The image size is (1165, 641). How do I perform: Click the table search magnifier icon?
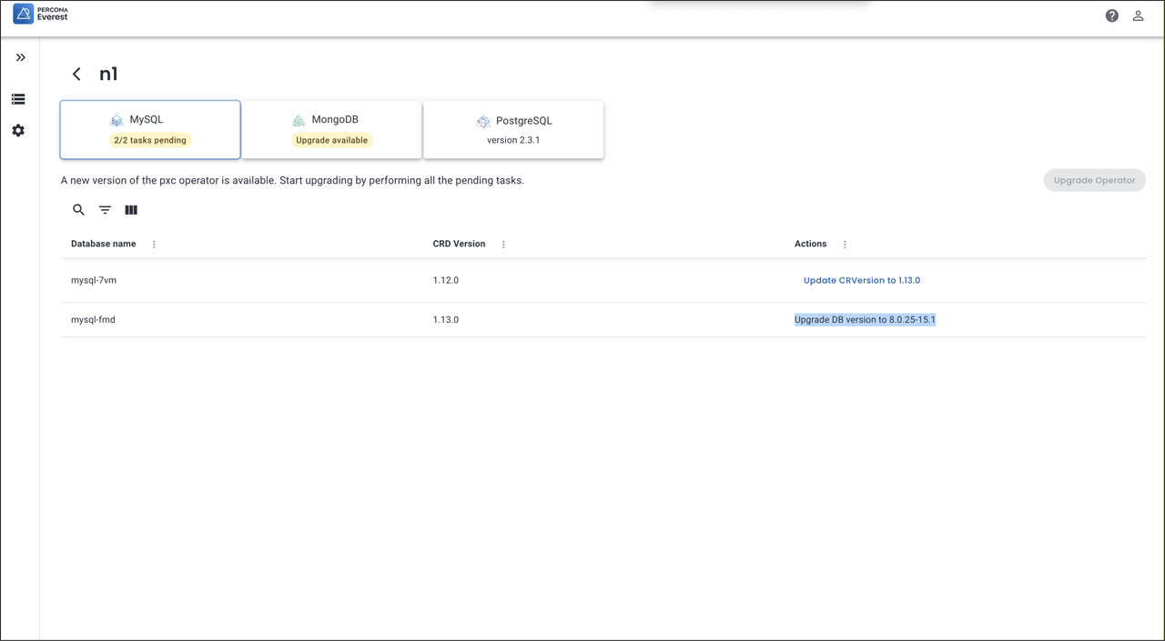coord(78,210)
